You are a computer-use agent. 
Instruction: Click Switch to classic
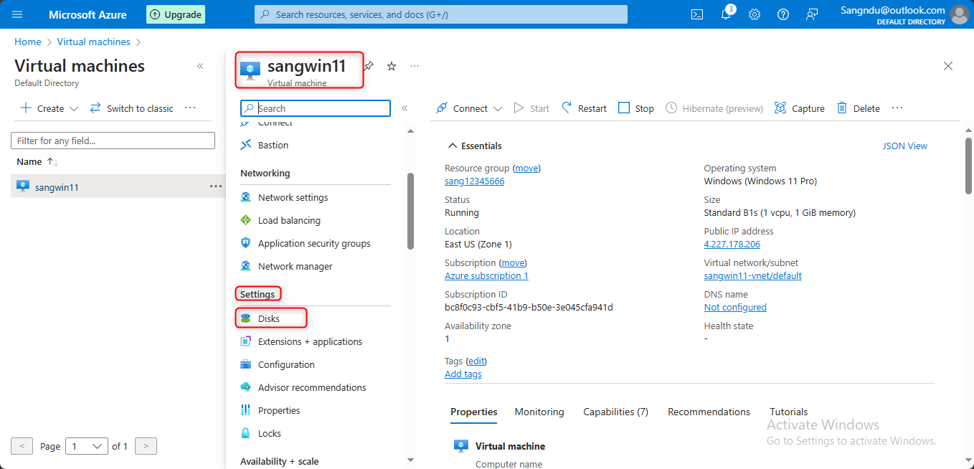[131, 108]
